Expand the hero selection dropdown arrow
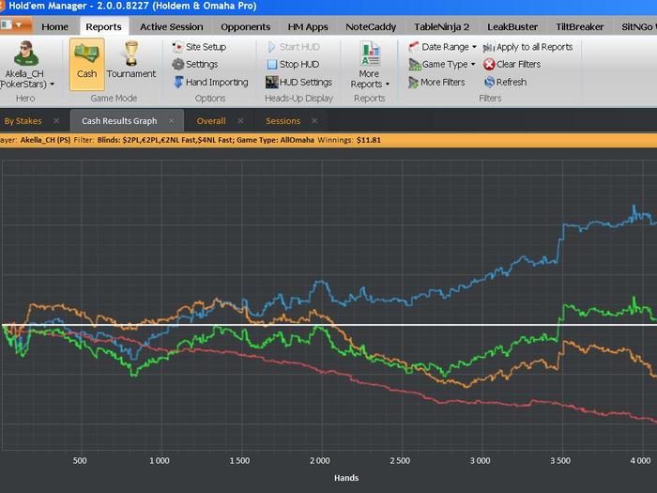657x493 pixels. [52, 85]
